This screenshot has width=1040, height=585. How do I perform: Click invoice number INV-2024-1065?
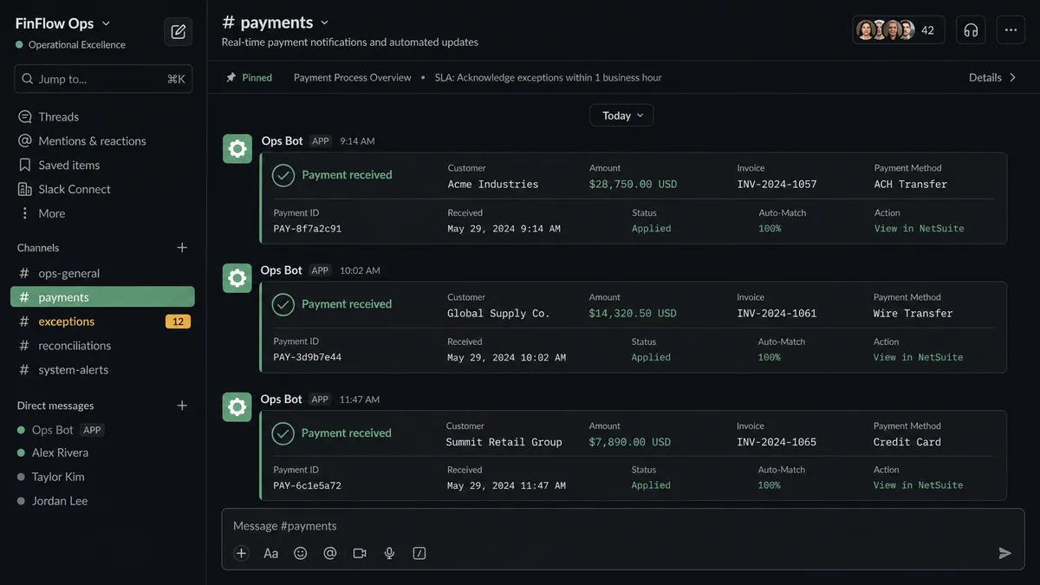click(x=777, y=442)
